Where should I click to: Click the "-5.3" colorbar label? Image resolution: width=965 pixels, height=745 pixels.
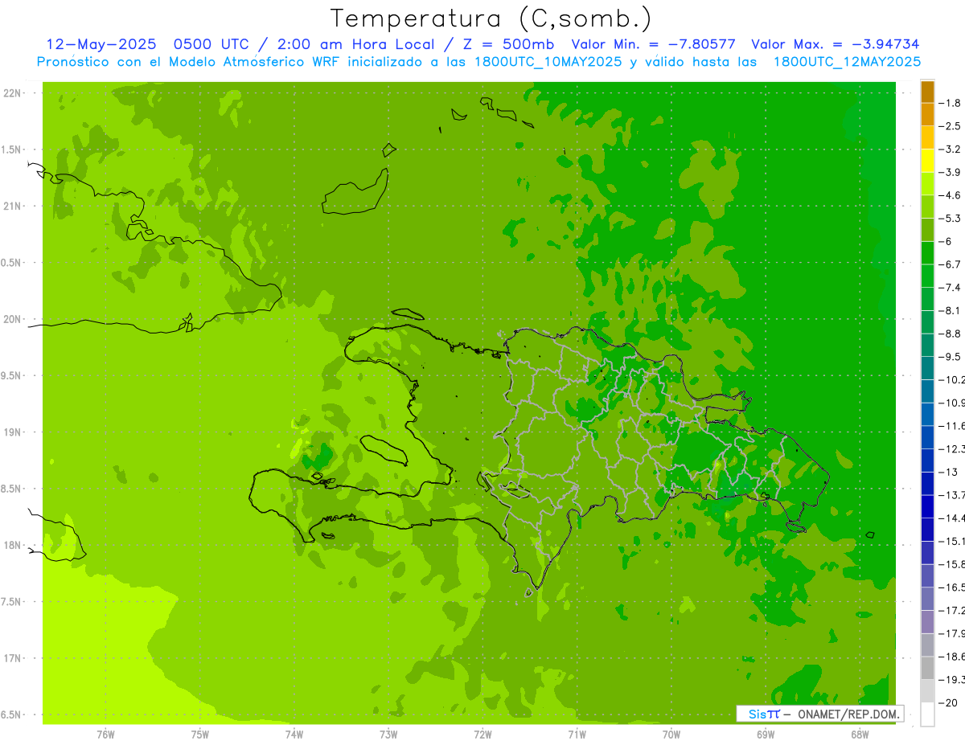point(951,219)
